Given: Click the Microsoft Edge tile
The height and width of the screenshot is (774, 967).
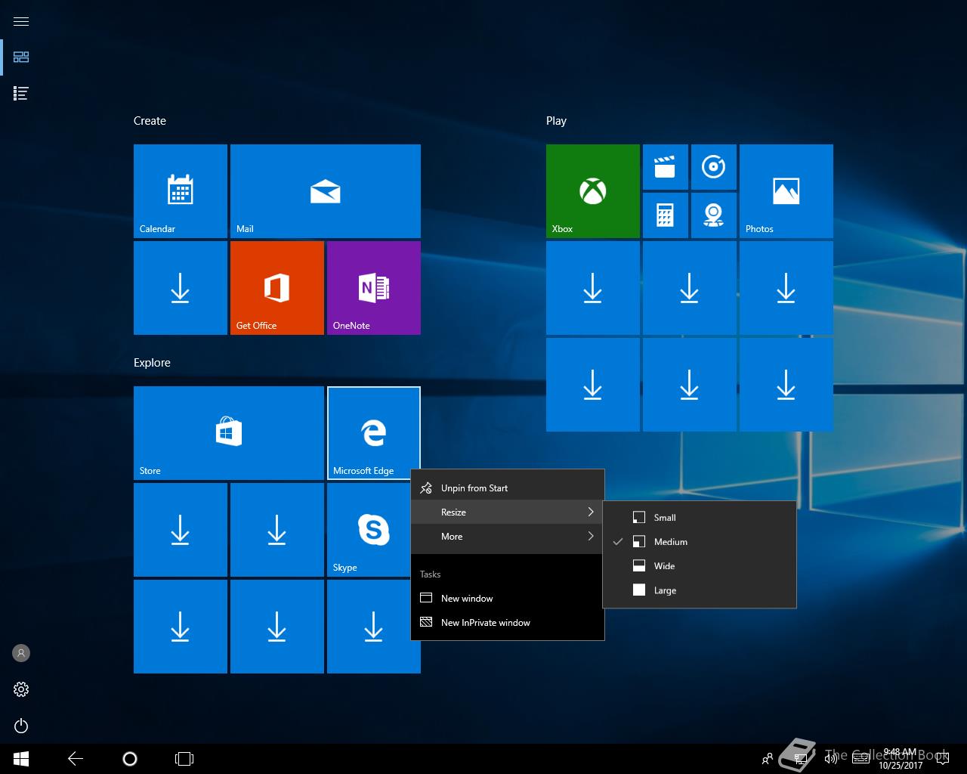Looking at the screenshot, I should coord(374,433).
